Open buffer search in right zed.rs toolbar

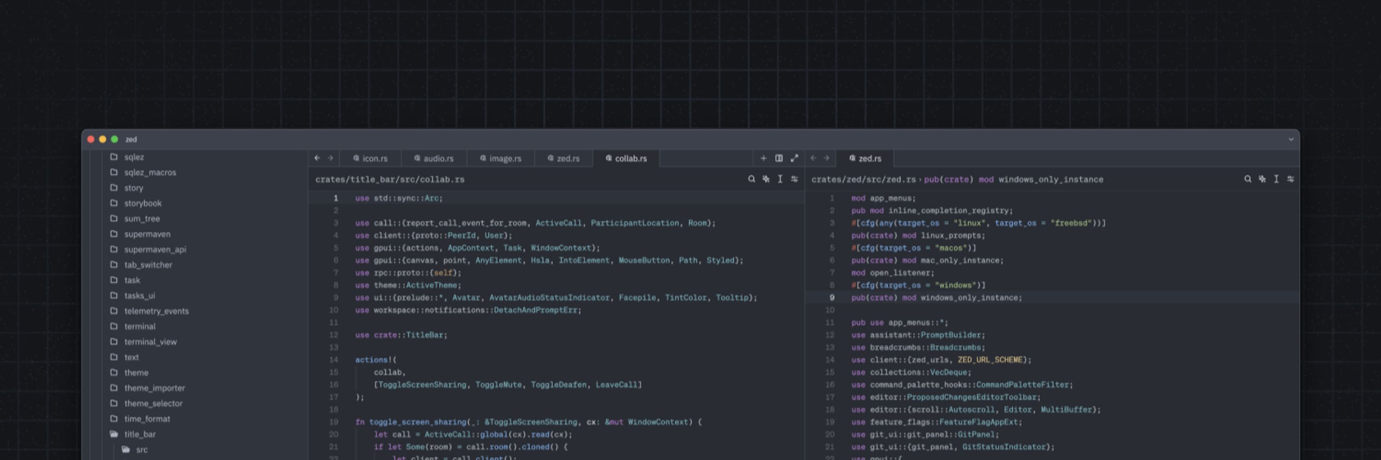[1248, 179]
